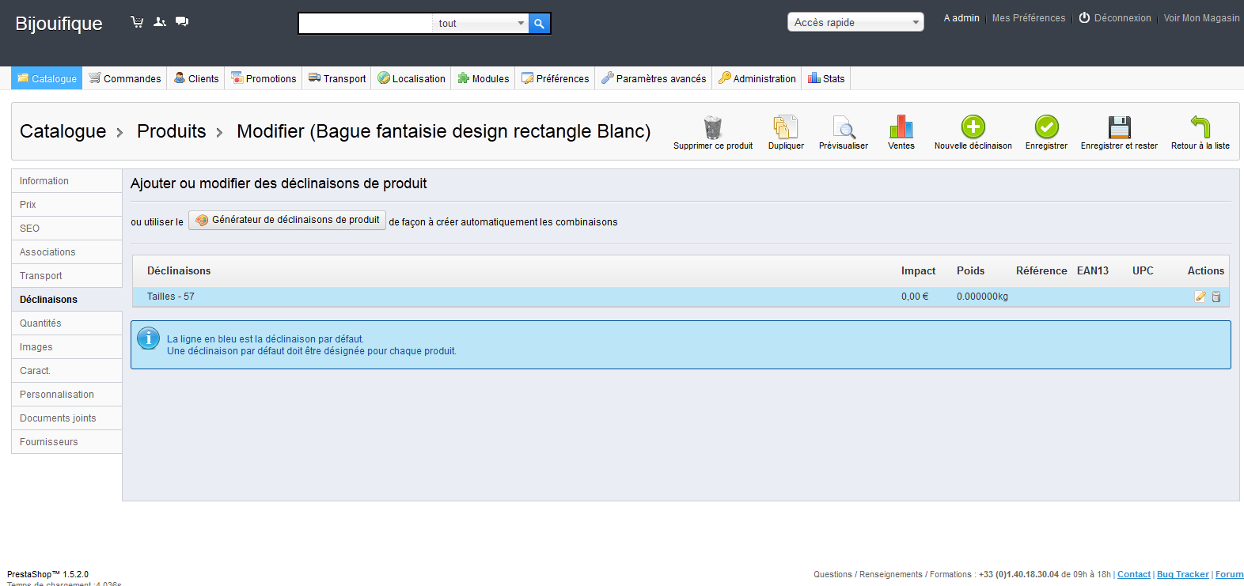Click the Supprimer ce produit trash icon
This screenshot has width=1244, height=586.
712,128
